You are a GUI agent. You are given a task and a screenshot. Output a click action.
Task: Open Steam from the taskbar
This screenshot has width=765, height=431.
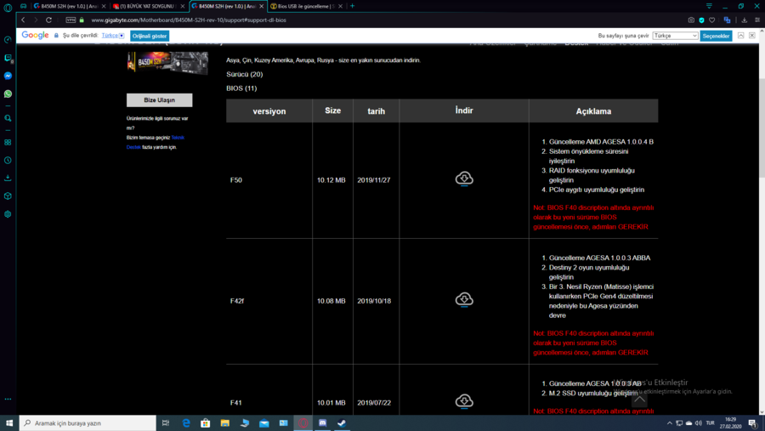tap(342, 422)
